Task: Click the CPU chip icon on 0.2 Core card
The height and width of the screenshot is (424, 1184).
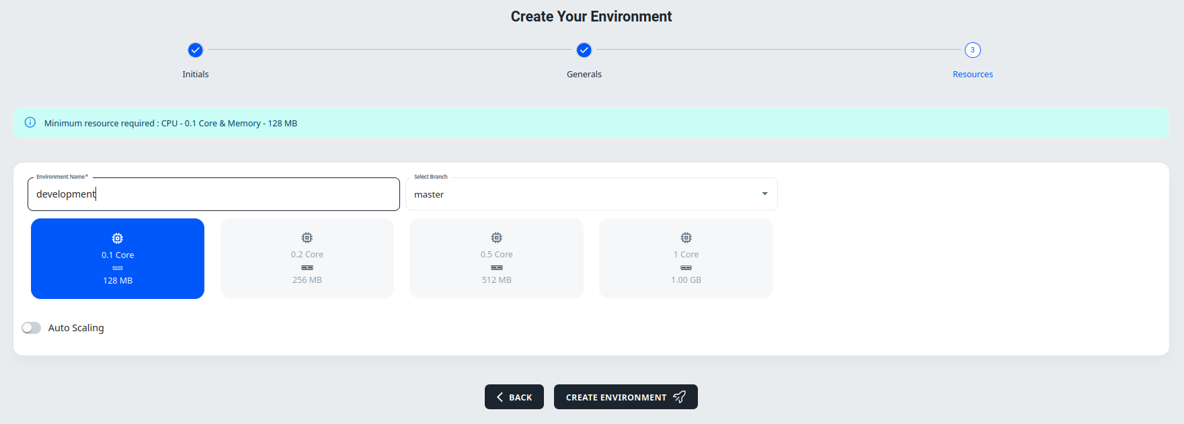Action: point(307,238)
